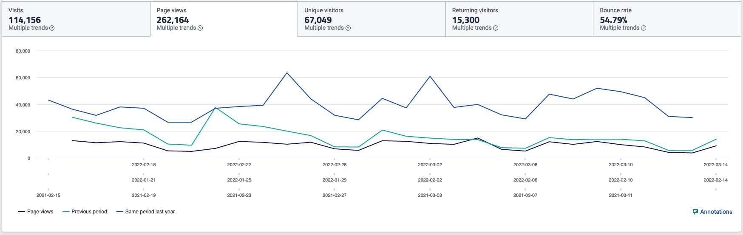This screenshot has height=235, width=743.
Task: Click the 2022-02-02 previous period date
Action: click(430, 180)
